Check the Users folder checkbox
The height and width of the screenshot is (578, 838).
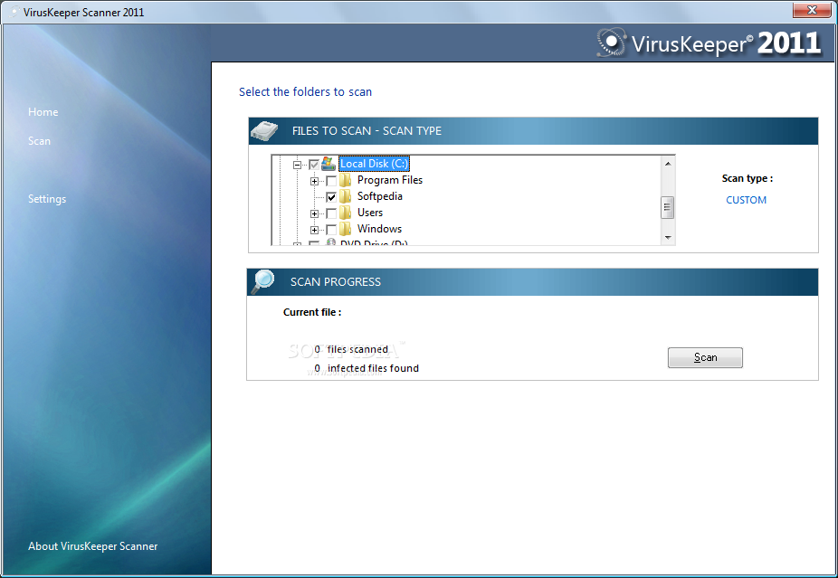coord(331,213)
